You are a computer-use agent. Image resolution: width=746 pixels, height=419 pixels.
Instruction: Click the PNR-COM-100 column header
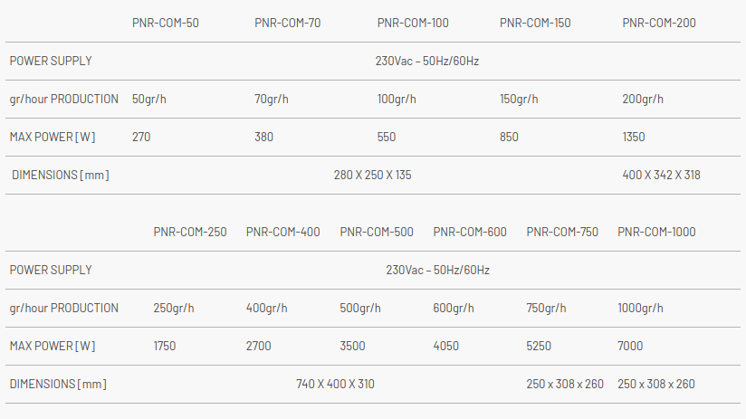tap(413, 24)
